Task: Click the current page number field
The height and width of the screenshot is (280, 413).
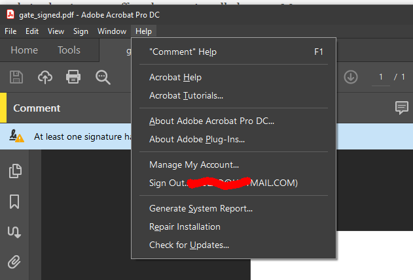Action: [x=380, y=77]
